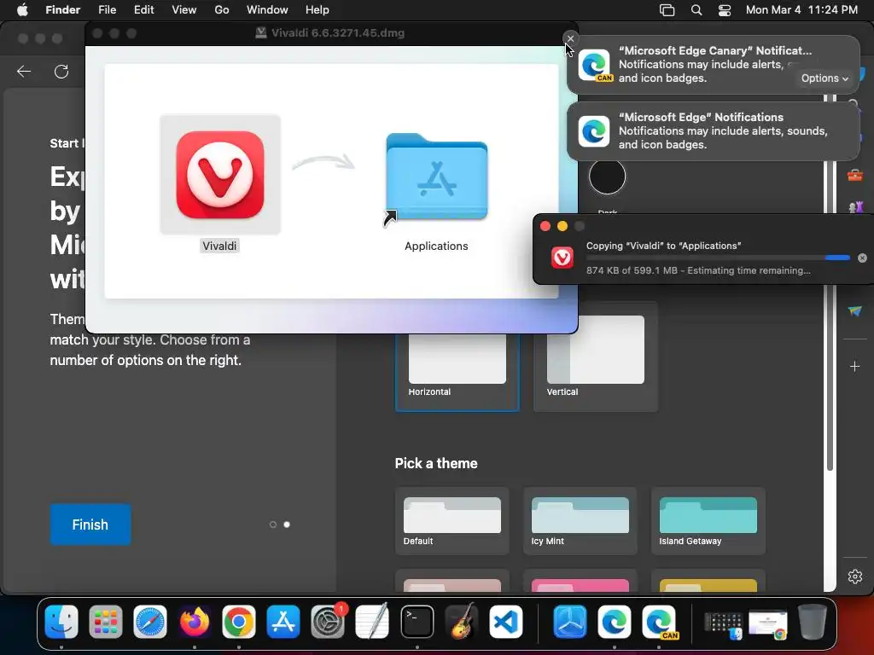Screen dimensions: 874x655
Task: Expand Options on Edge Canary notification
Action: coord(824,78)
